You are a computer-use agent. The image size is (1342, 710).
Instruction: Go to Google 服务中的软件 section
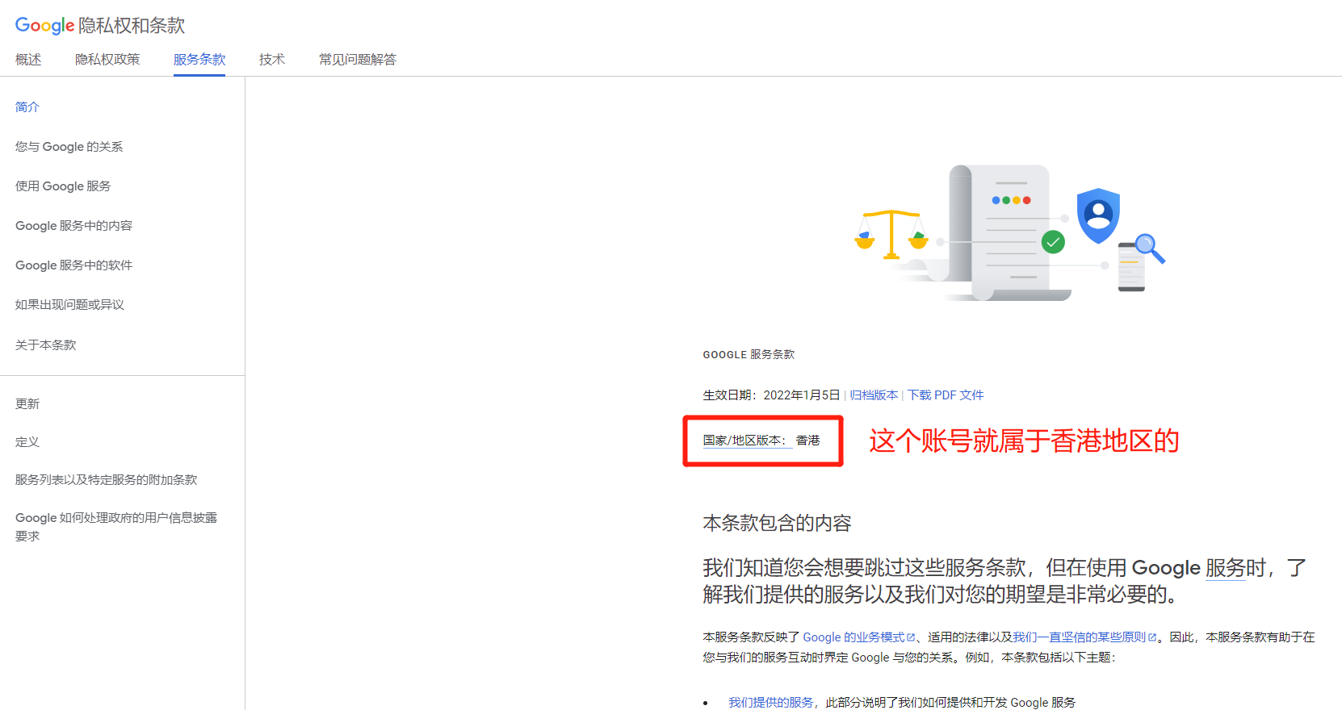pyautogui.click(x=73, y=265)
